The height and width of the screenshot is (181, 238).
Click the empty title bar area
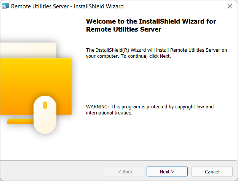pyautogui.click(x=171, y=6)
